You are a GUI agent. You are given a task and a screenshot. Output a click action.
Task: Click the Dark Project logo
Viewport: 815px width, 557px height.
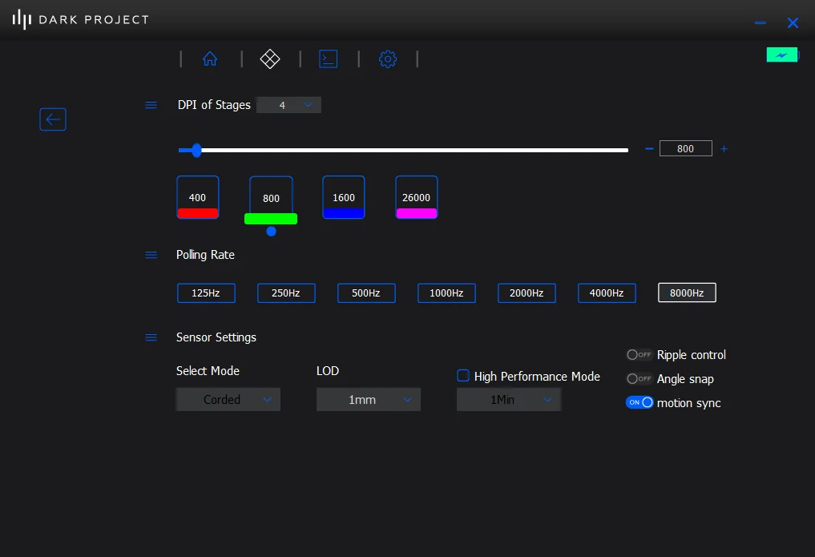81,20
